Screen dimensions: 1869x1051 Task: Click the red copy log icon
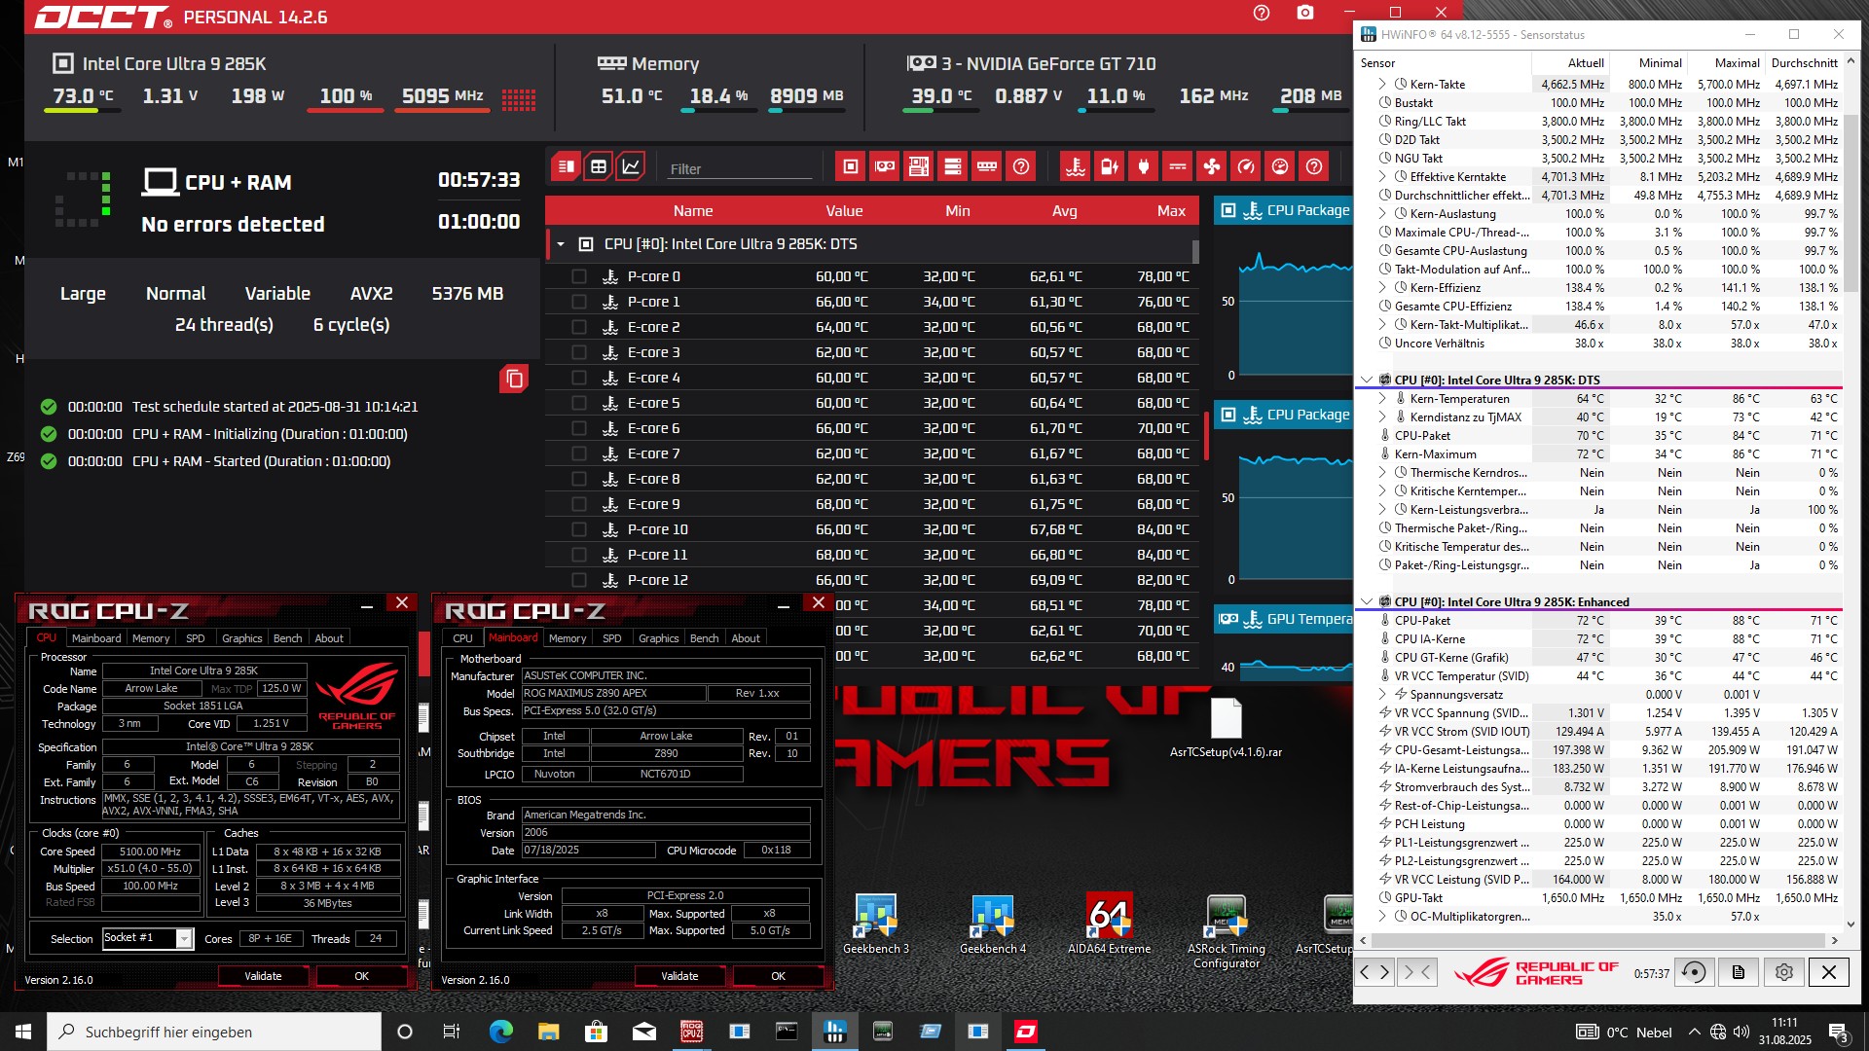coord(514,379)
